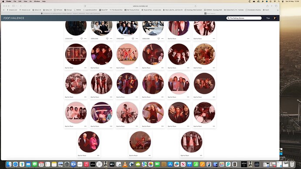Toggle the Safari sidebar icon

click(x=14, y=6)
